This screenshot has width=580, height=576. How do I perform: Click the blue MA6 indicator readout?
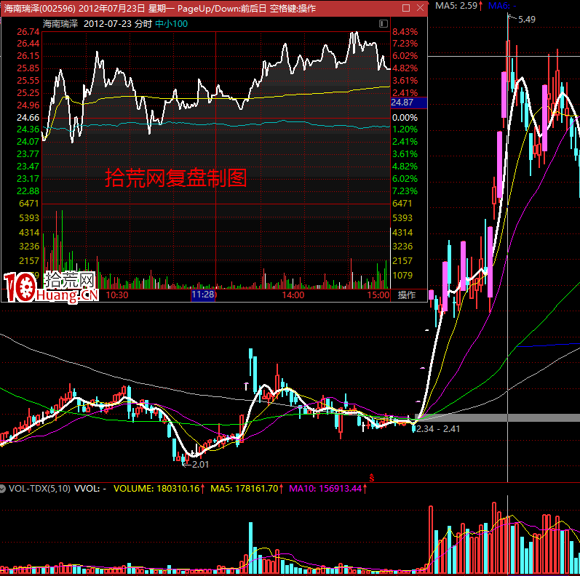click(x=502, y=6)
